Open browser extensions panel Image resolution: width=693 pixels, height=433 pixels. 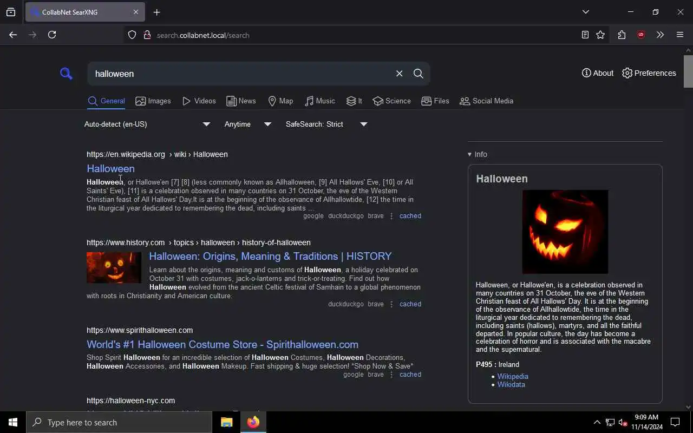622,35
